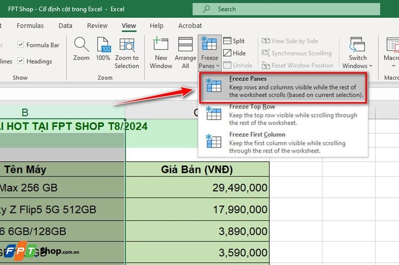Click Synchronous Scrolling option
The image size is (399, 265).
click(x=297, y=53)
